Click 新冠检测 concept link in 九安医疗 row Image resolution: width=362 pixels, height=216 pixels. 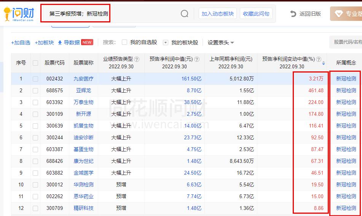[x=346, y=79]
